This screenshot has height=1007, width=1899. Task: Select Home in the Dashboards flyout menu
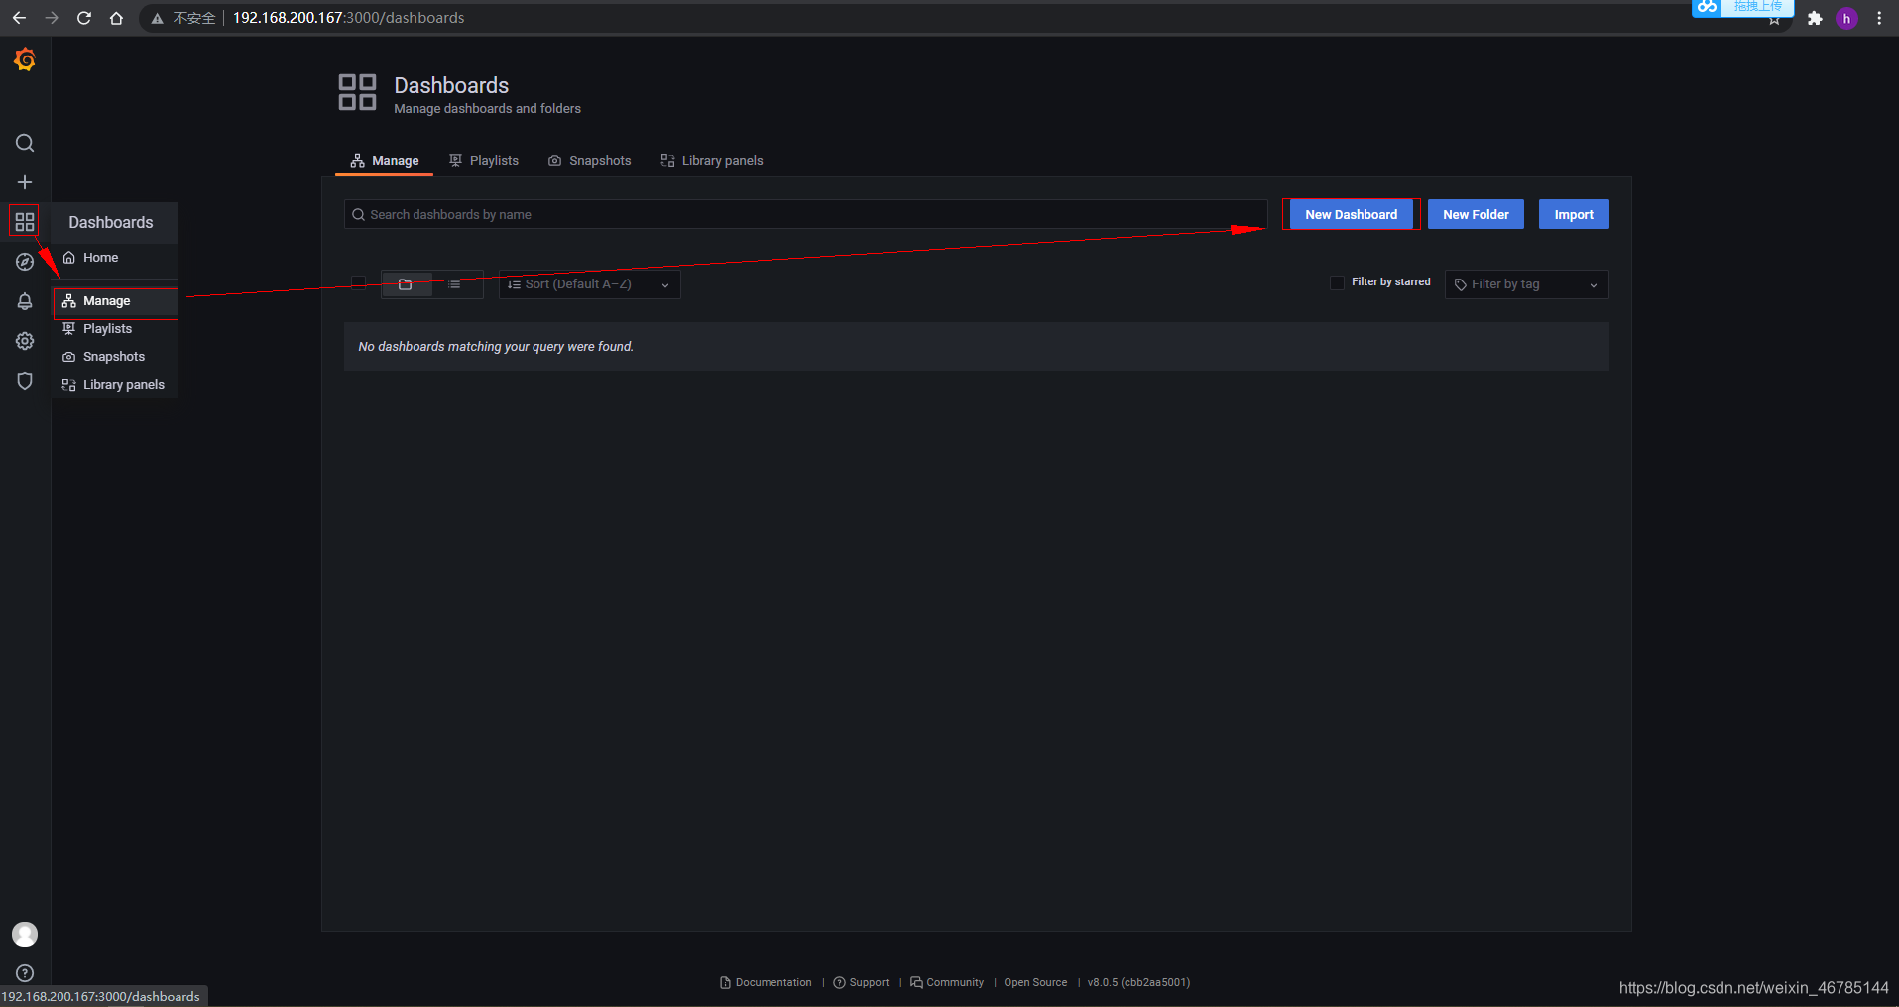(115, 258)
